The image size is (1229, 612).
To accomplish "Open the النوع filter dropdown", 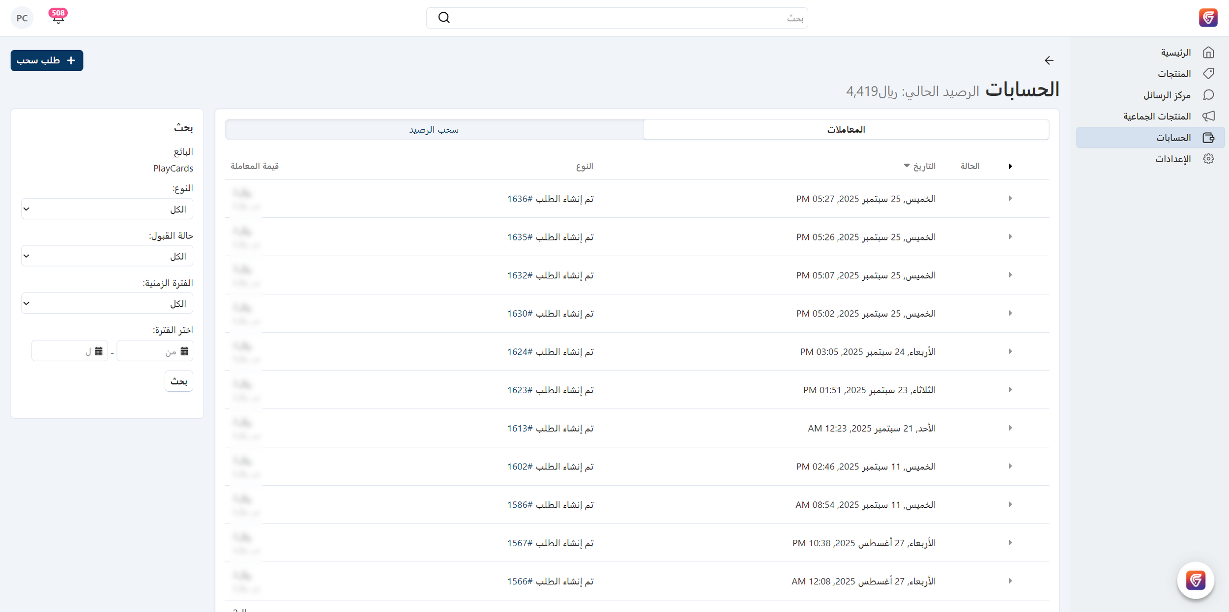I will [x=107, y=209].
